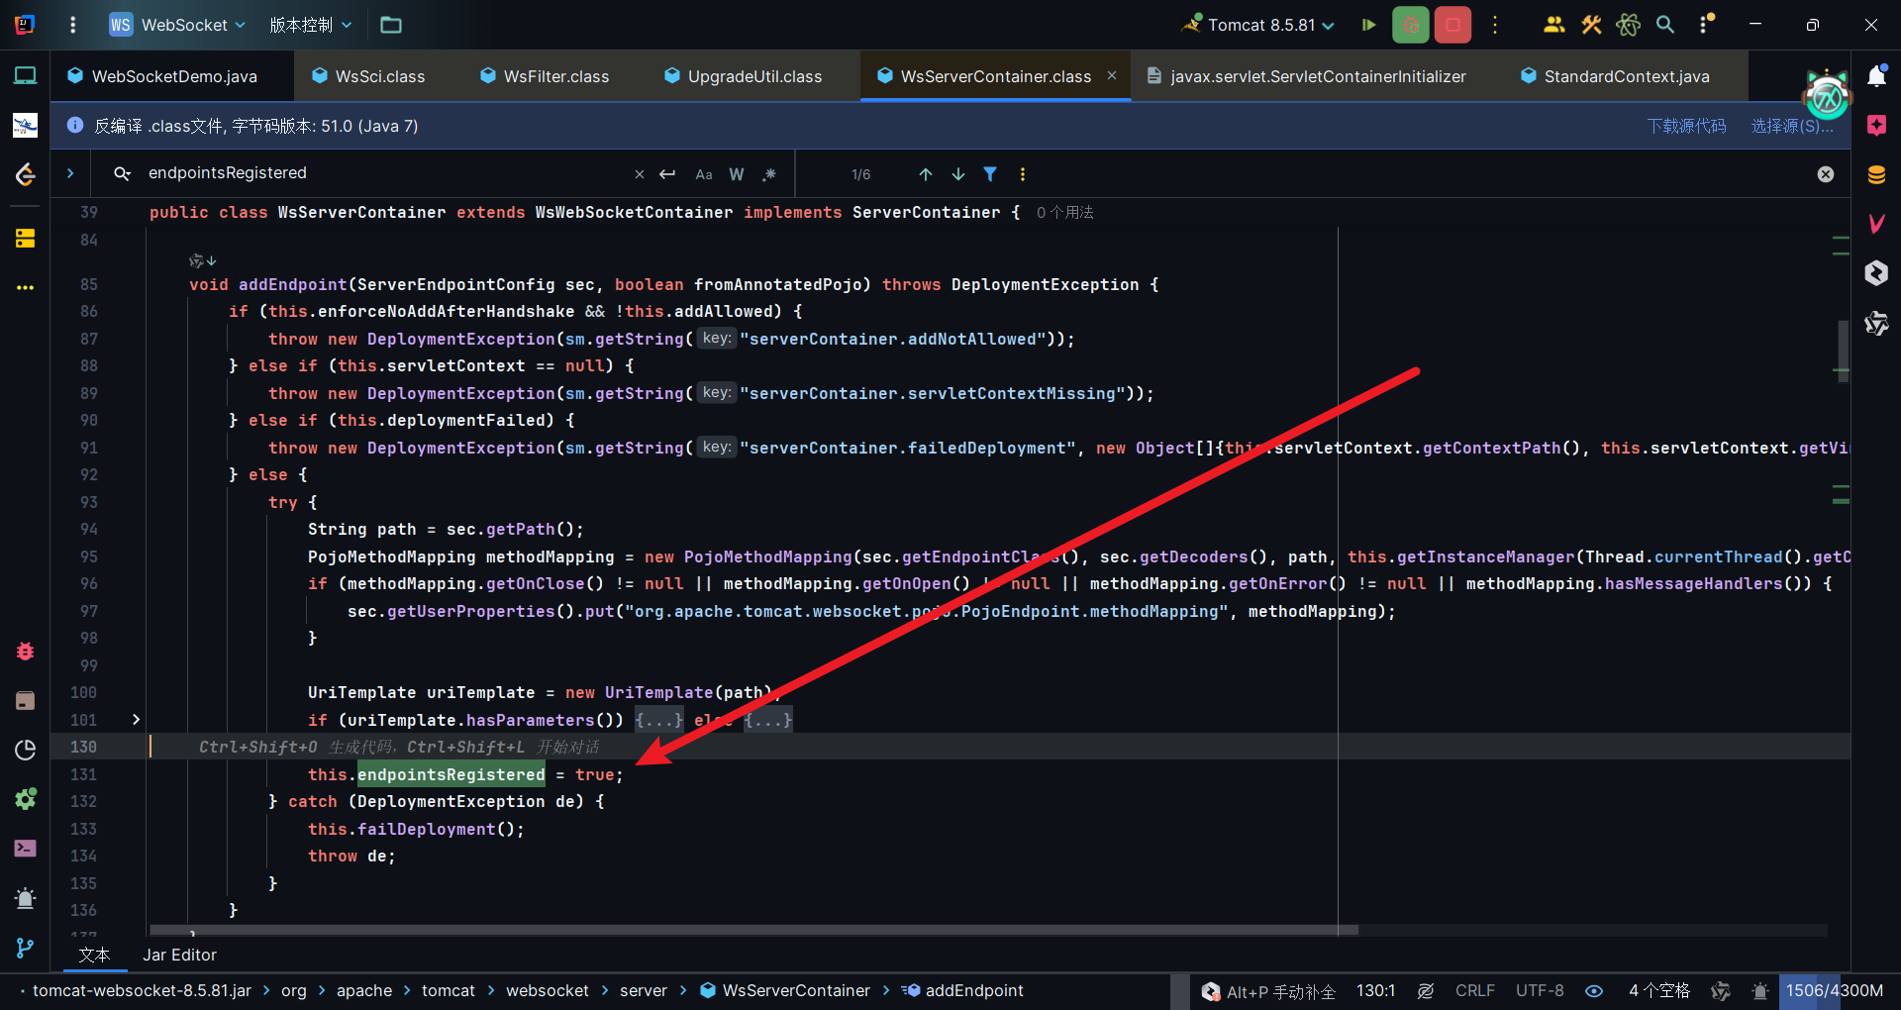Open the main menu hamburger icon
The image size is (1901, 1010).
pos(72,25)
